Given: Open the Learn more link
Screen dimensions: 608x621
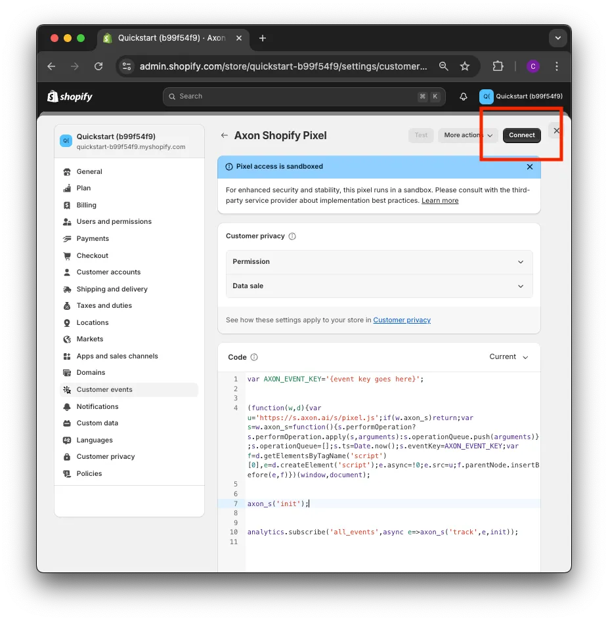Looking at the screenshot, I should coord(440,201).
